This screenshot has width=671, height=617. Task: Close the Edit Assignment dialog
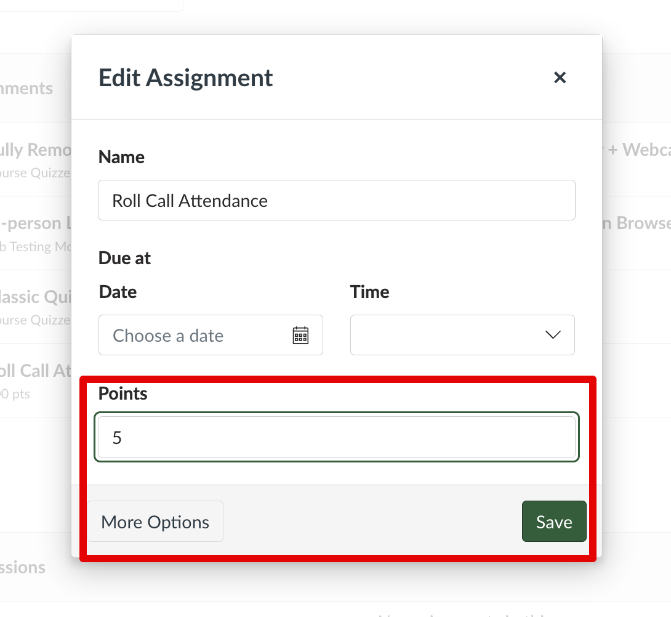pyautogui.click(x=560, y=78)
